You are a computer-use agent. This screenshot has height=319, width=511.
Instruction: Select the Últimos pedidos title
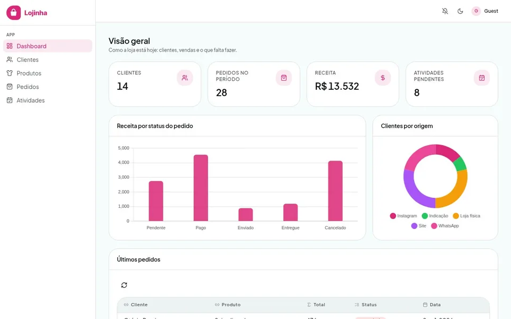tap(138, 259)
